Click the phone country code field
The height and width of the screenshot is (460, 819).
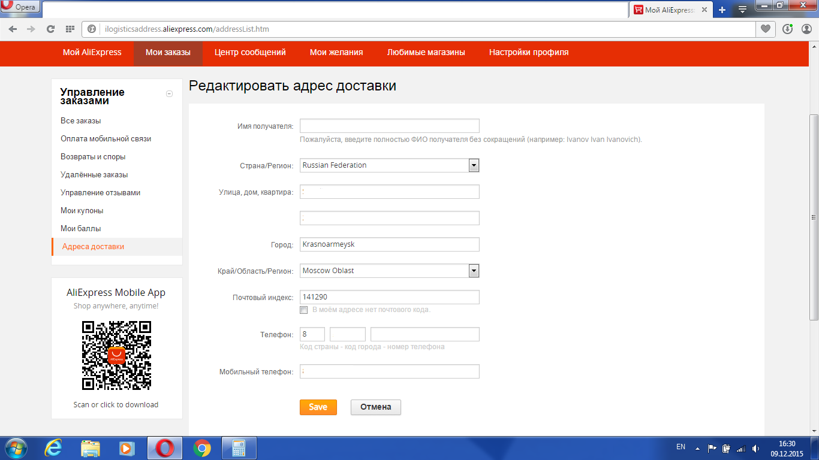[312, 334]
